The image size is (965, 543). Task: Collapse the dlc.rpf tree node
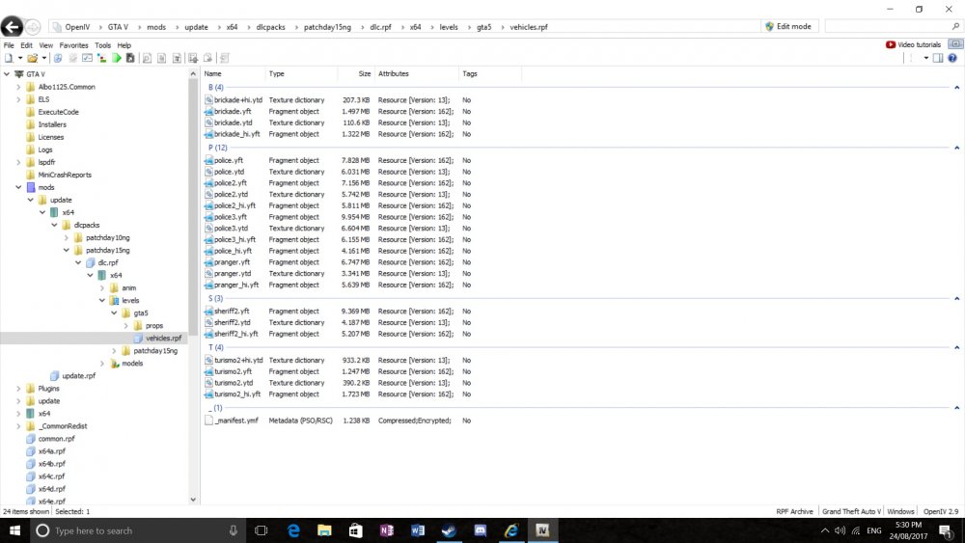[78, 262]
